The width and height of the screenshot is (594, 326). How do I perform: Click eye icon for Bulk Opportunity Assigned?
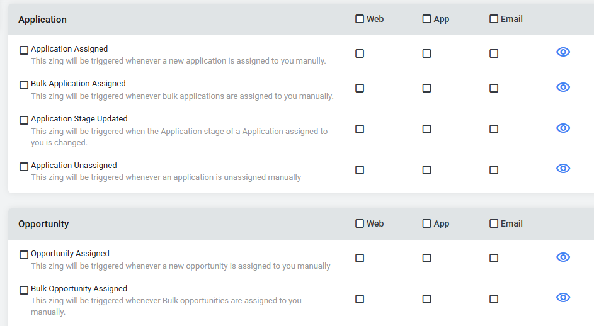(x=563, y=297)
